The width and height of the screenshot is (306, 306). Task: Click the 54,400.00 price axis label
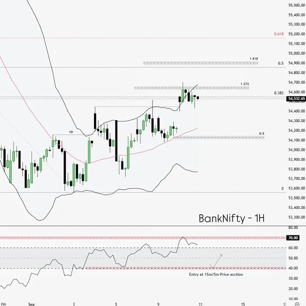pos(297,111)
